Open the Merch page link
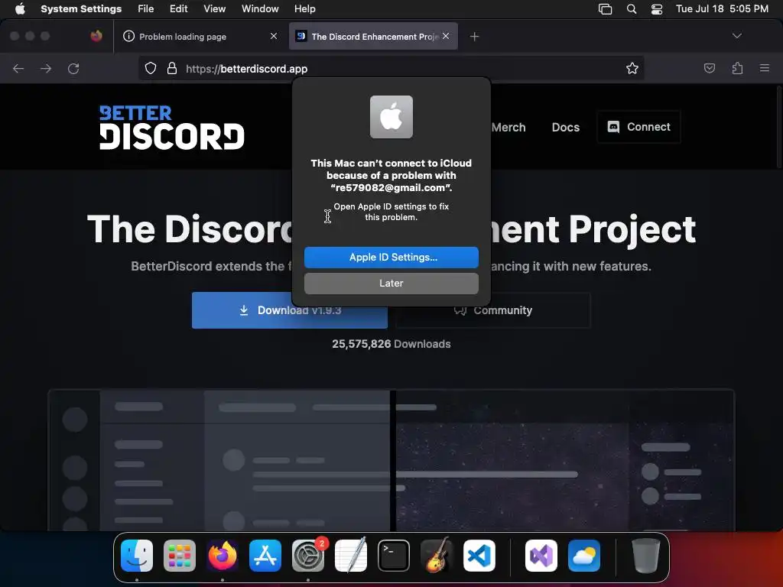This screenshot has width=783, height=587. [x=508, y=128]
